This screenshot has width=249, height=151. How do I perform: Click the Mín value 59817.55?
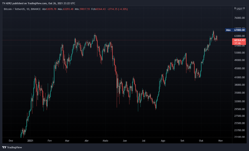85,9
